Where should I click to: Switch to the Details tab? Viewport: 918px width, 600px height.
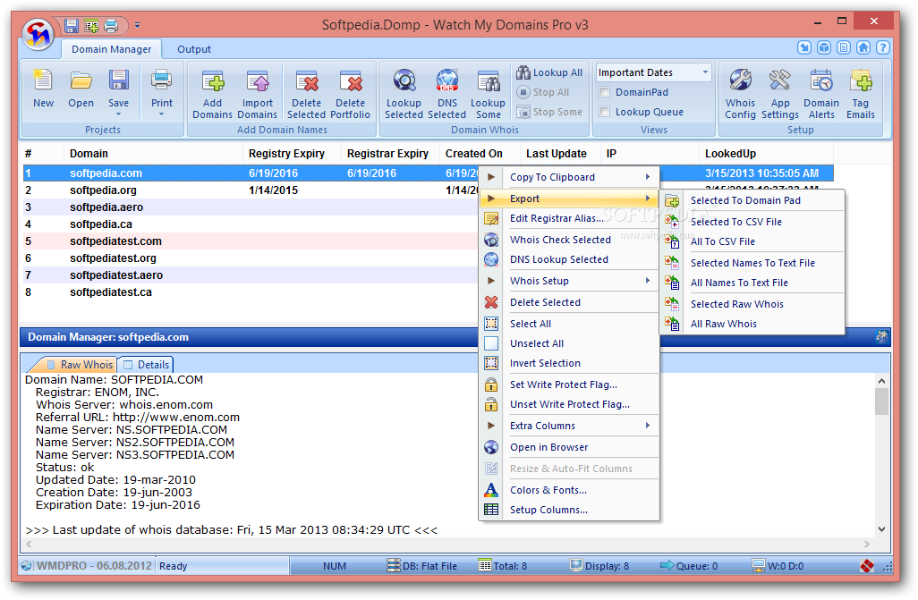point(146,365)
